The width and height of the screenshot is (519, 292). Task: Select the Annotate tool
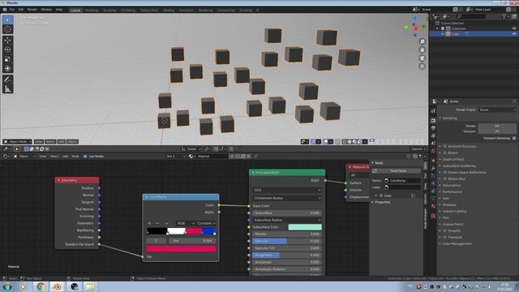7,79
